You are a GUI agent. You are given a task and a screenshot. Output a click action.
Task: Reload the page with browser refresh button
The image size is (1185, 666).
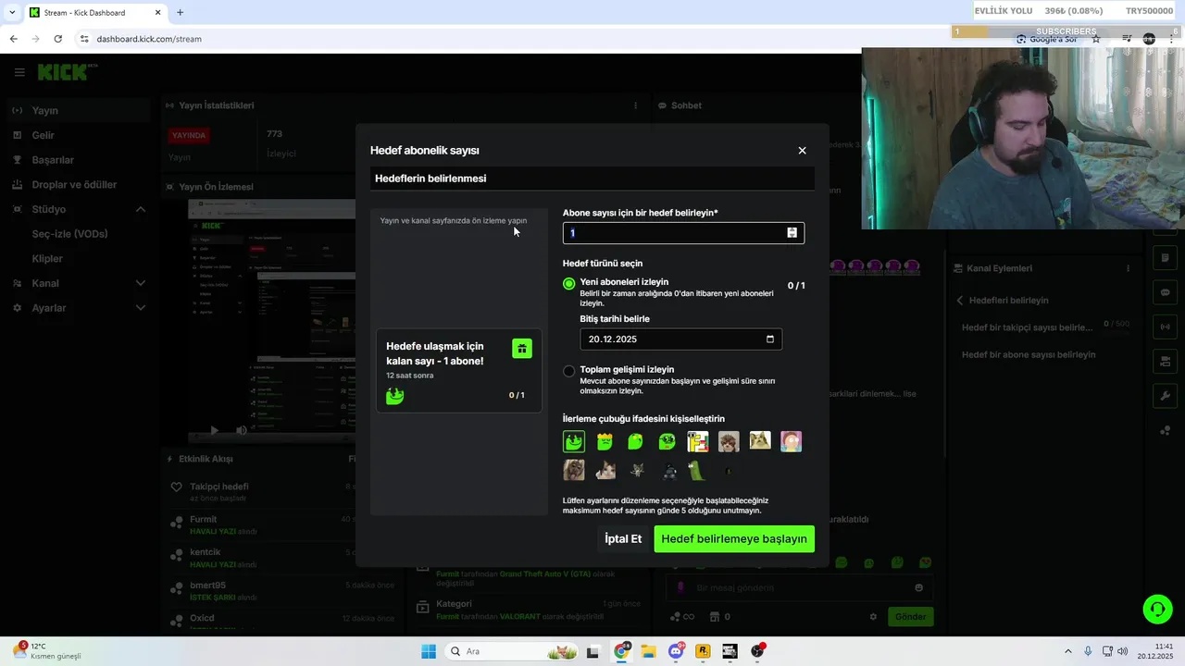point(57,39)
